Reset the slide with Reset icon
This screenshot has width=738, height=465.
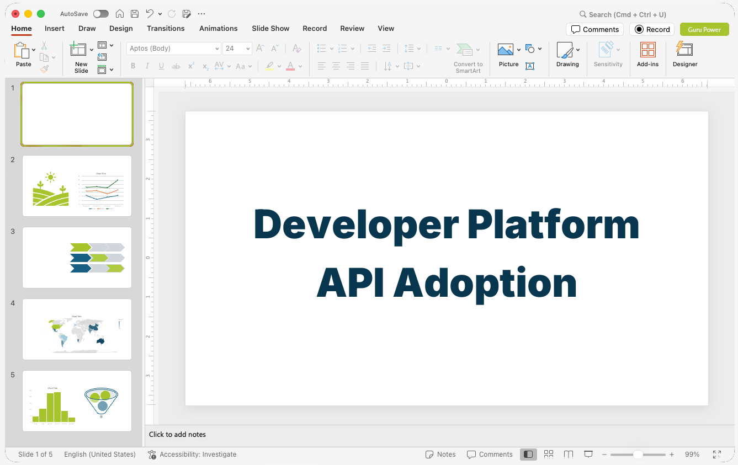[102, 57]
